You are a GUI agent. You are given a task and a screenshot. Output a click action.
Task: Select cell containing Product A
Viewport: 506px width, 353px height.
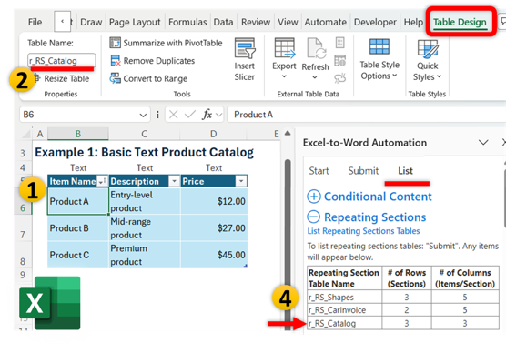tap(78, 201)
